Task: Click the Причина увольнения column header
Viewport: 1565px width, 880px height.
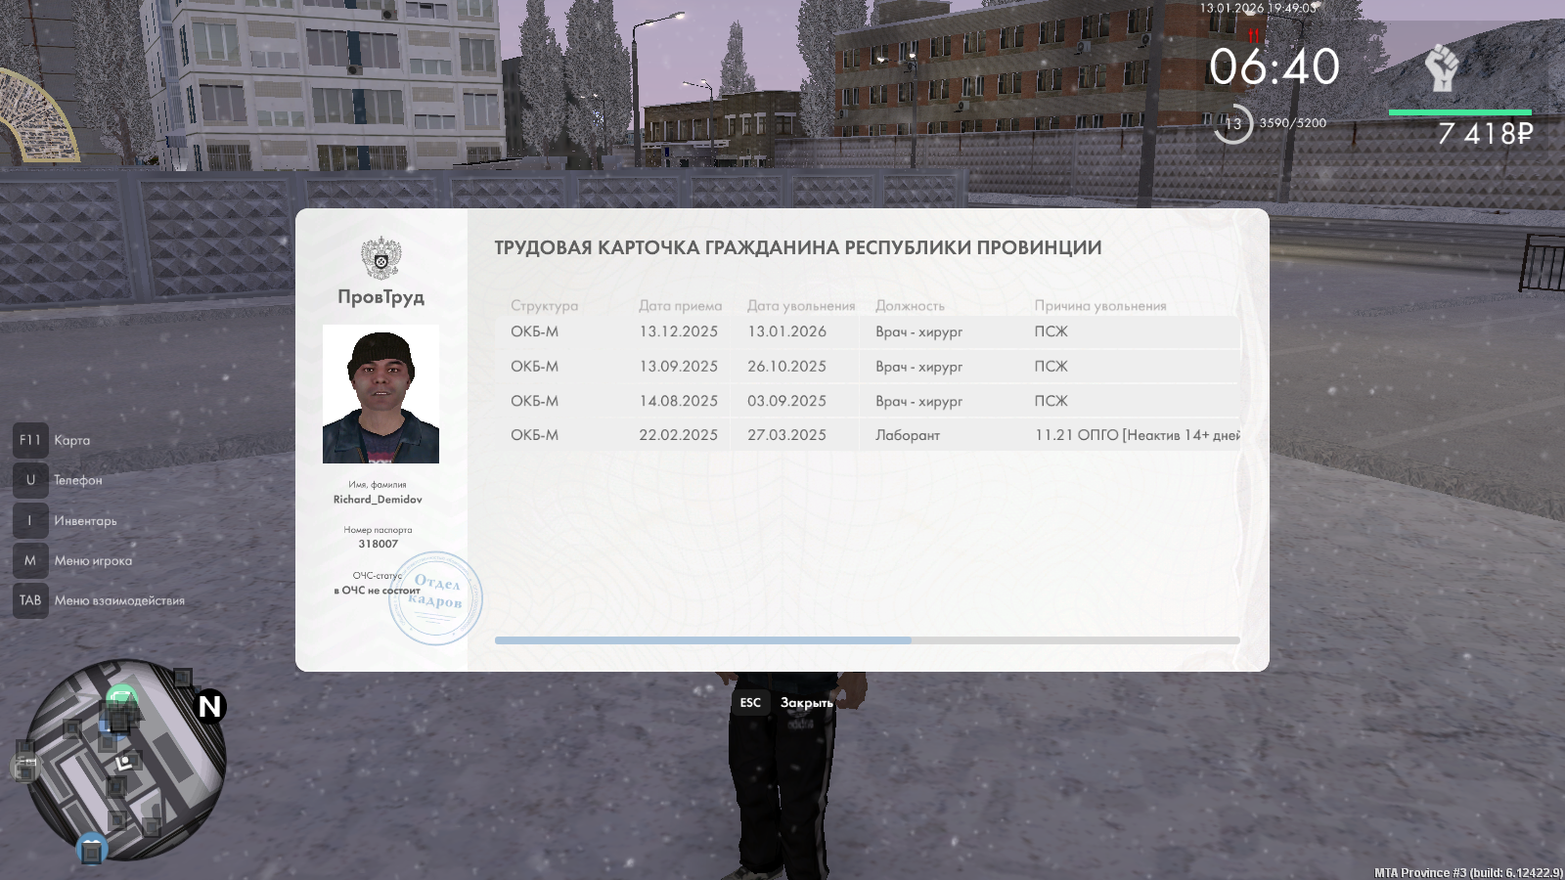Action: pyautogui.click(x=1100, y=306)
